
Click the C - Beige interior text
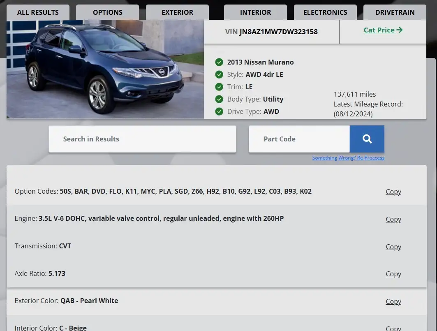(73, 328)
